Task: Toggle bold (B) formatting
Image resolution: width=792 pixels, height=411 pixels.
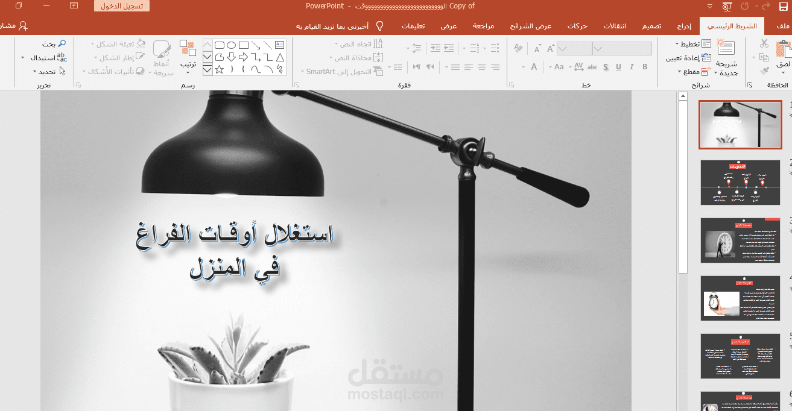Action: [x=644, y=67]
